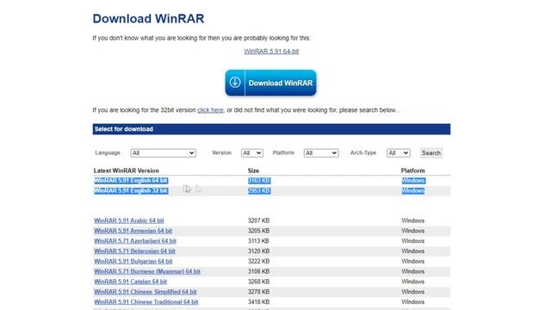
Task: Open WinRAR 5.91 English 32 bit link
Action: pos(131,191)
